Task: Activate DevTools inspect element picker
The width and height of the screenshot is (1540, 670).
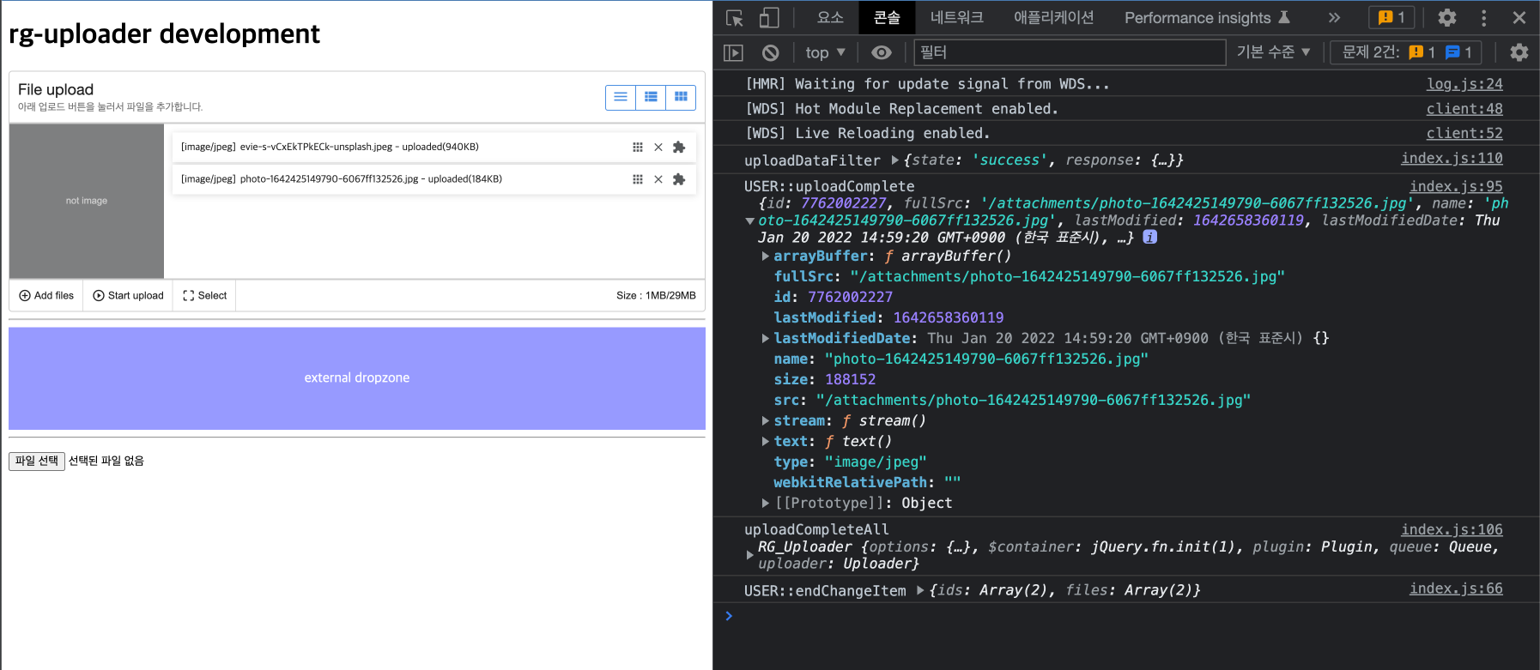Action: [735, 18]
